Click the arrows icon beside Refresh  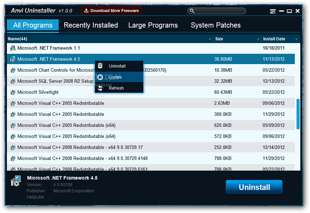100,88
